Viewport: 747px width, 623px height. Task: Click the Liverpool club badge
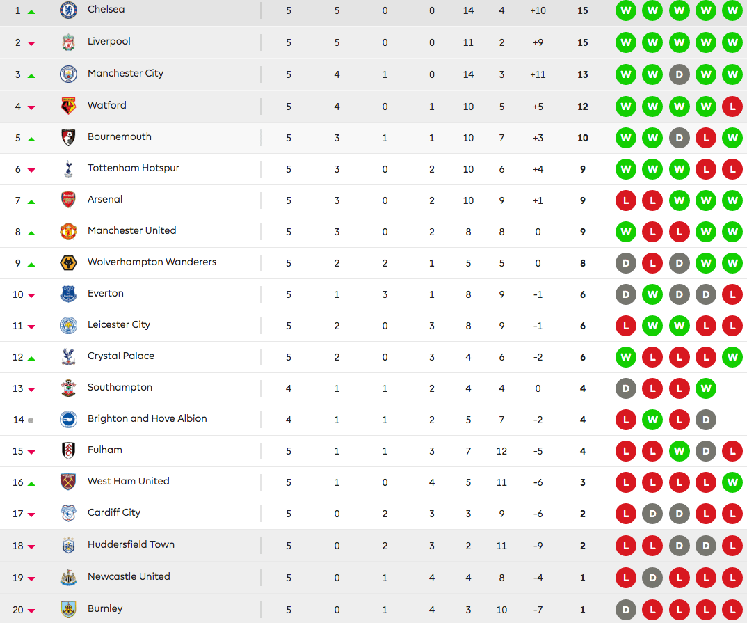point(67,41)
